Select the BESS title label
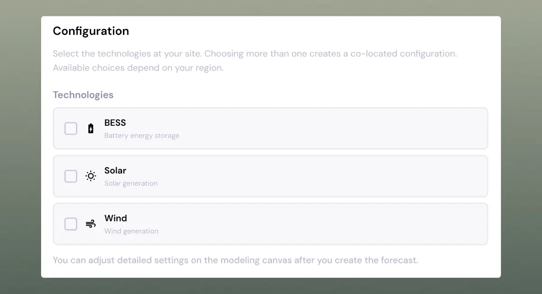The image size is (542, 294). tap(115, 123)
